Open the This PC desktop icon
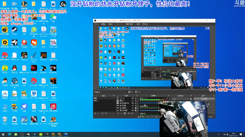This screenshot has width=245, height=137. click(5, 108)
